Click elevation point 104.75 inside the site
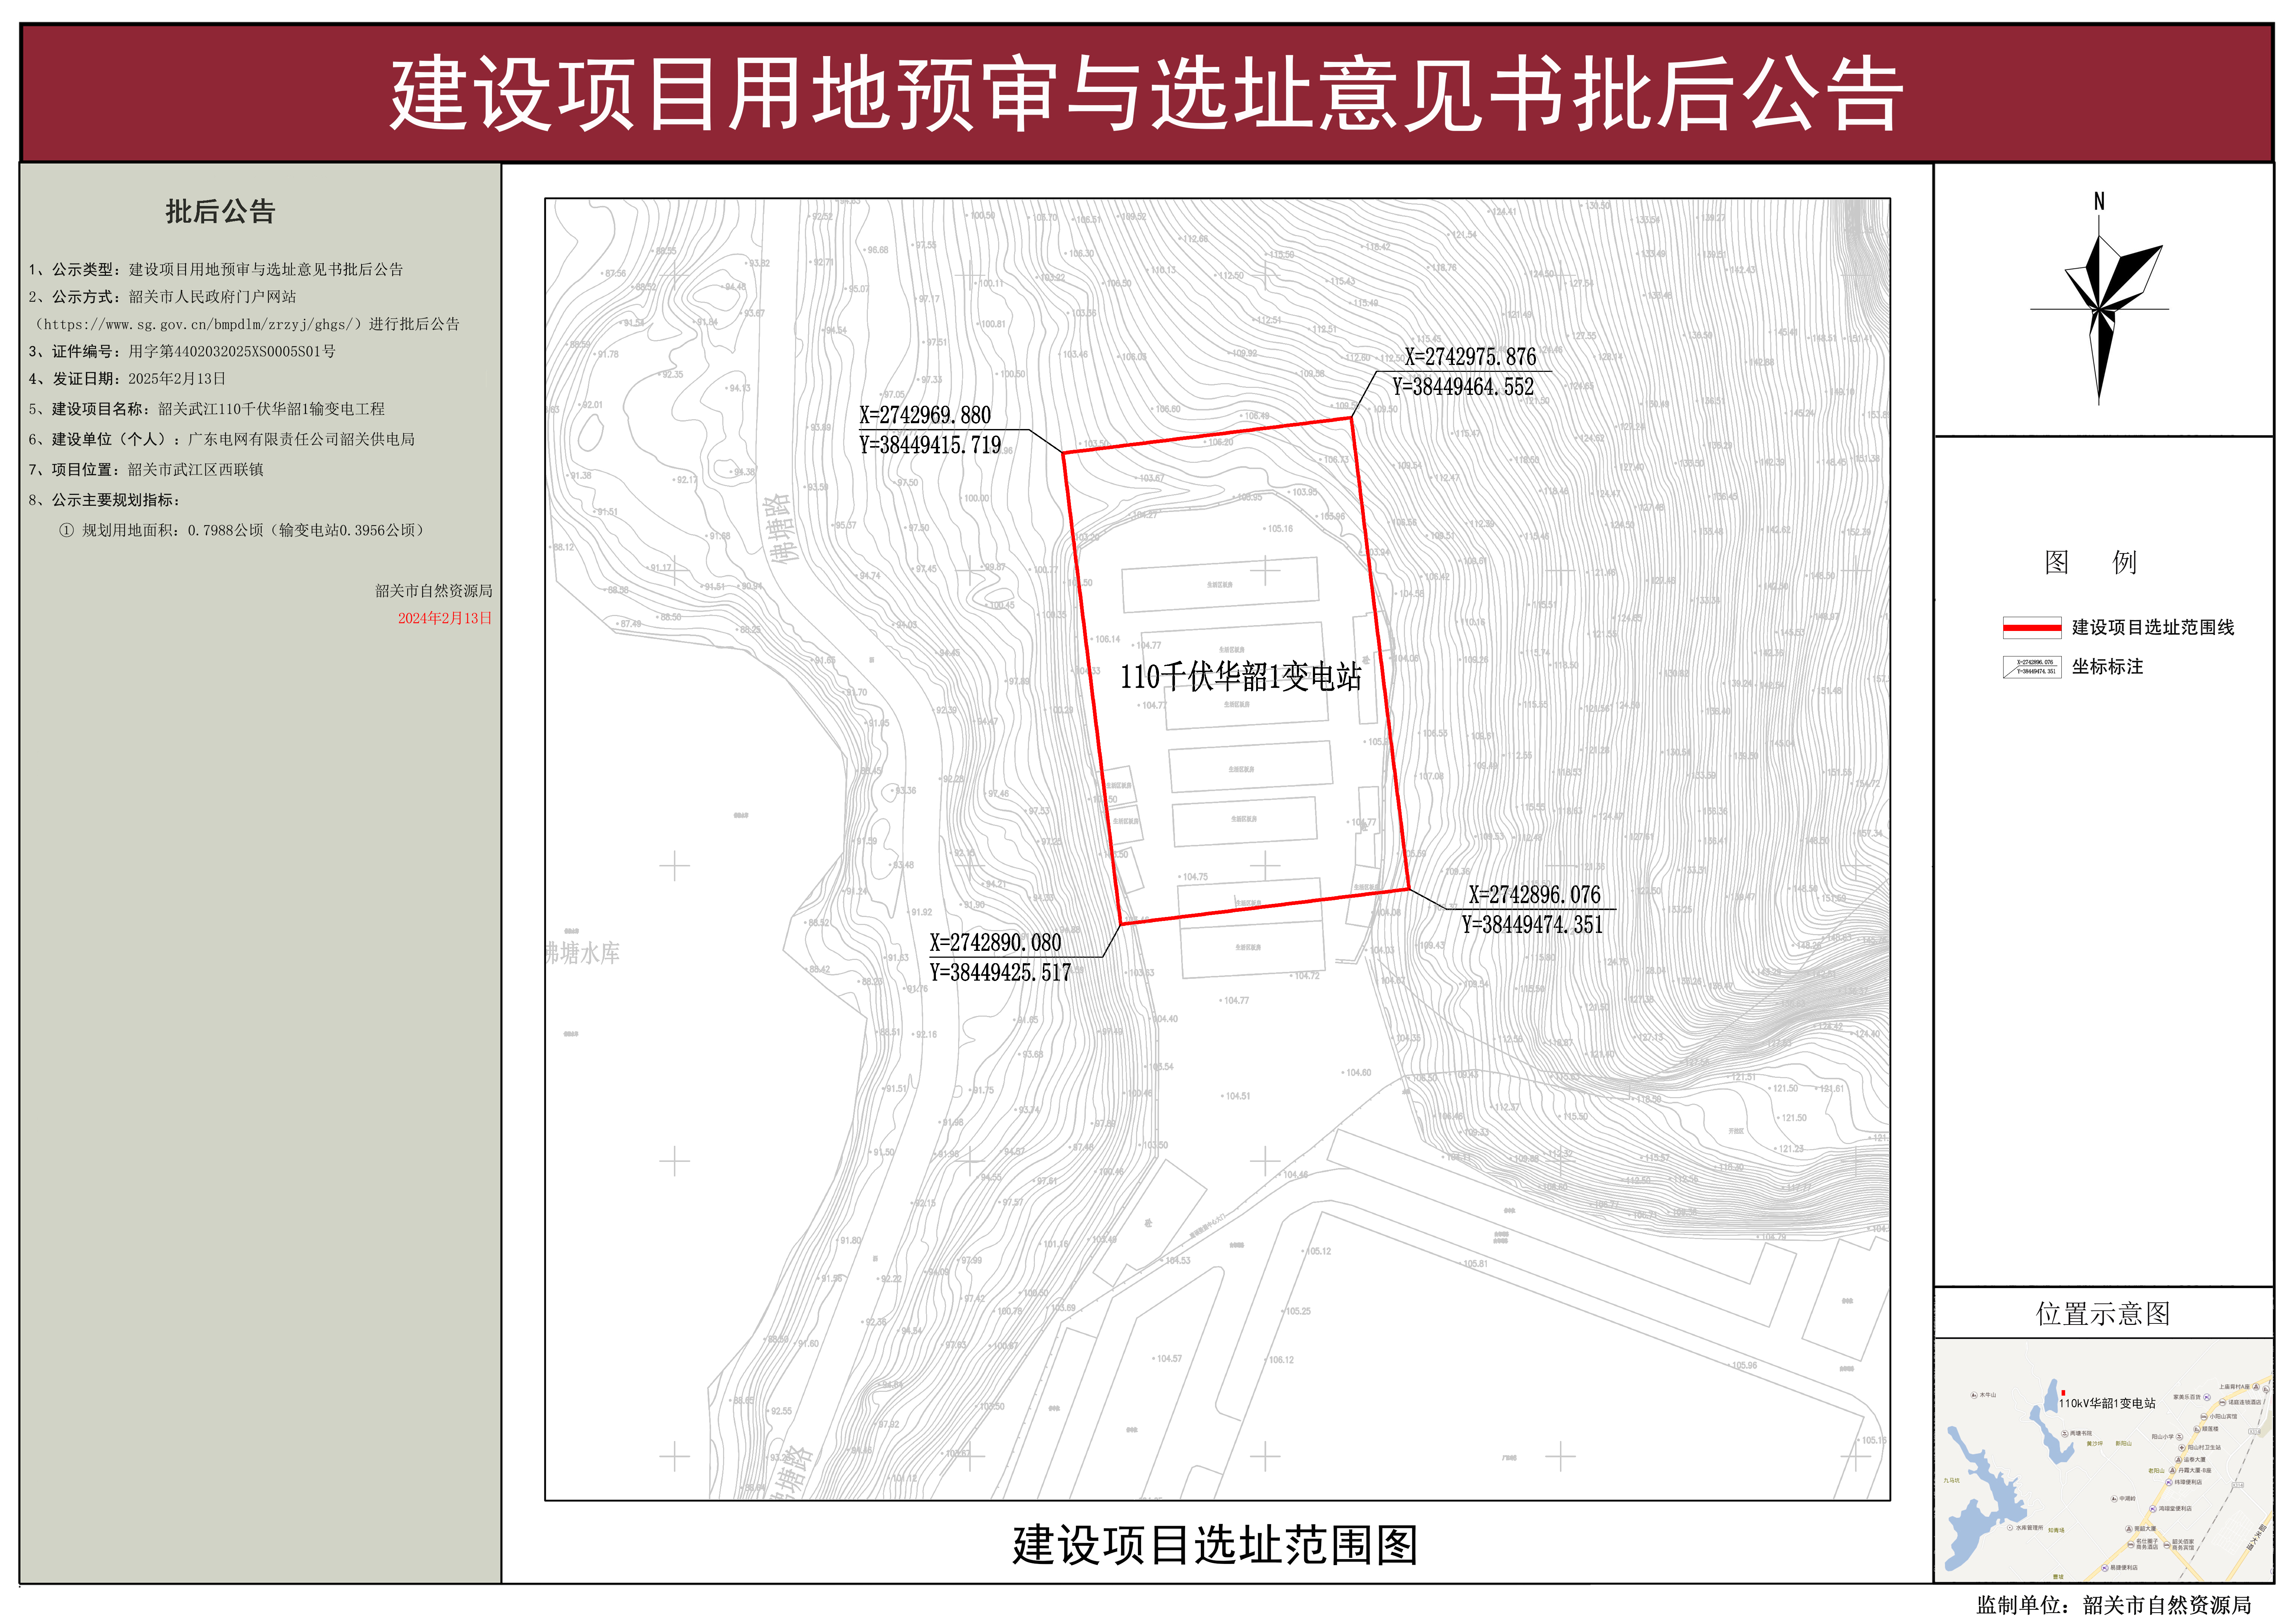This screenshot has height=1624, width=2295. click(1194, 877)
